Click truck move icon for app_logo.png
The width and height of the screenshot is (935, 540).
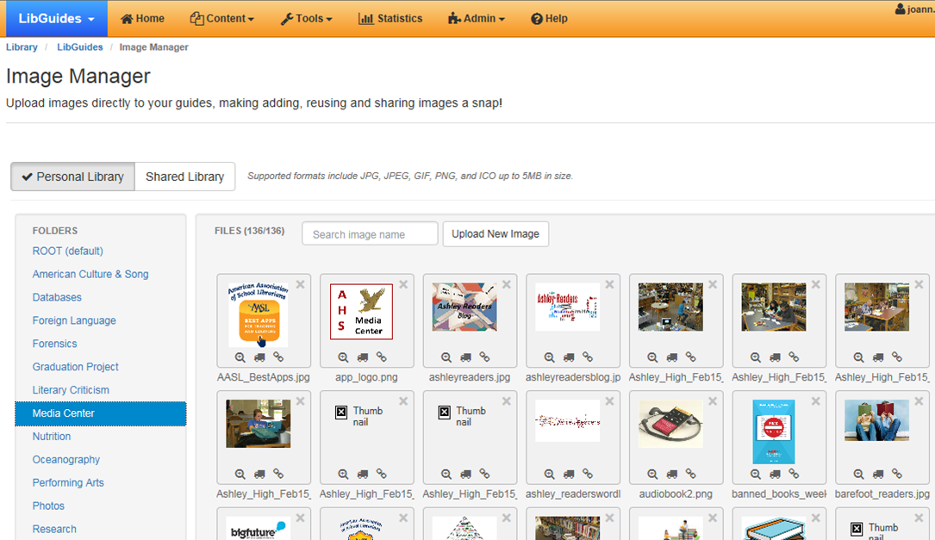point(363,357)
